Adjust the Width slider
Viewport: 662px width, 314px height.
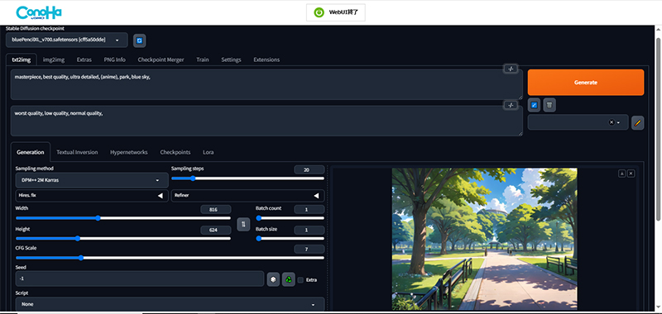pyautogui.click(x=122, y=218)
